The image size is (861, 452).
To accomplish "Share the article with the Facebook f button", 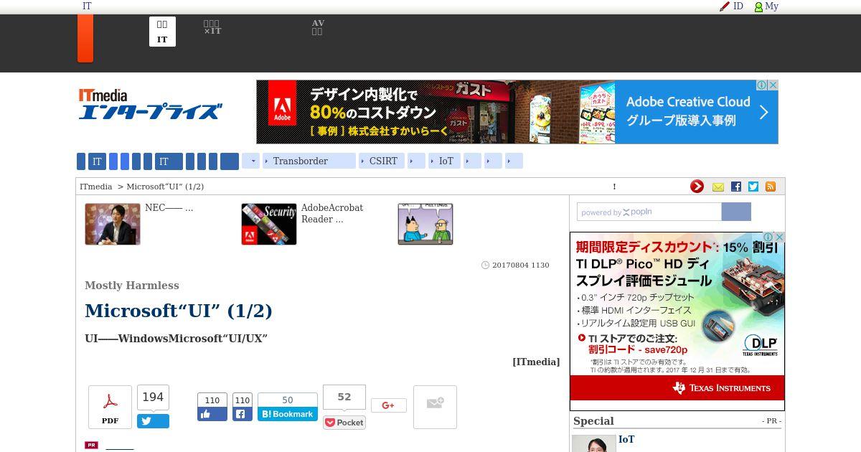I will click(x=243, y=414).
